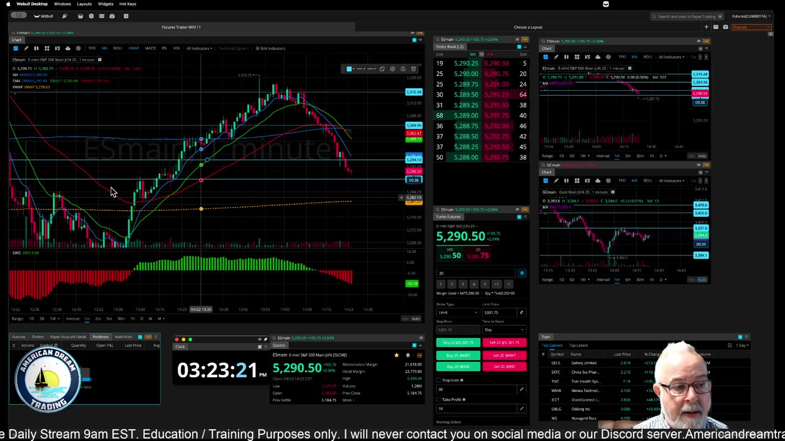Select the candlestick chart type icon in main chart

point(36,48)
